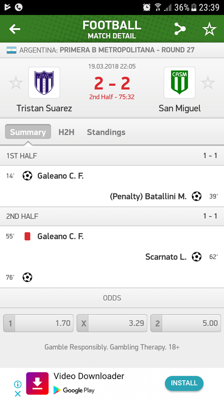Select the Summary tab
Screen dimensions: 224x399
(x=28, y=132)
